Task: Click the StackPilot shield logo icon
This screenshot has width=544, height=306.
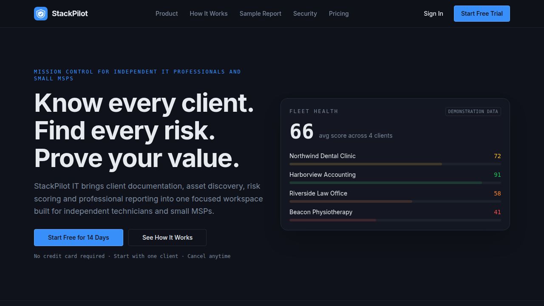Action: (x=41, y=14)
